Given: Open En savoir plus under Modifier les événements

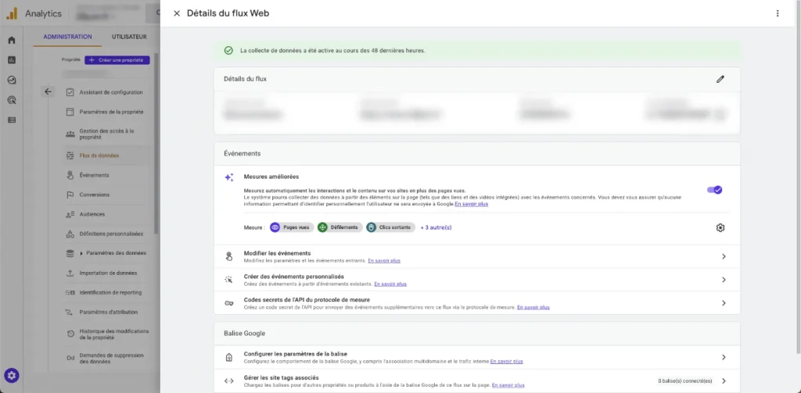Looking at the screenshot, I should coord(384,260).
